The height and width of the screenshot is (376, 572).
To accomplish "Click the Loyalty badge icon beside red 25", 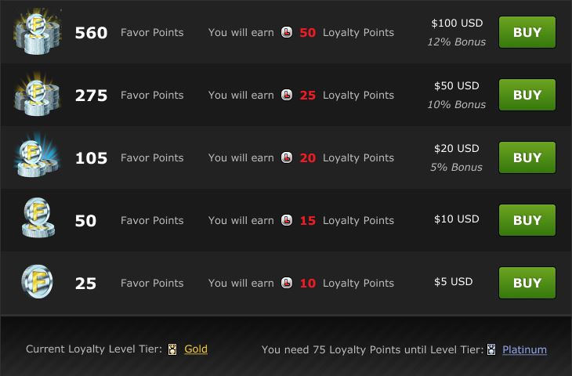I will pos(287,96).
